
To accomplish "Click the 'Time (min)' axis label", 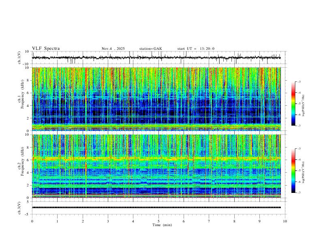I will click(162, 225).
